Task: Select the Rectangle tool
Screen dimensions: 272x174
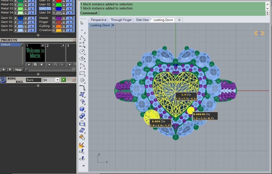Action: click(x=82, y=73)
